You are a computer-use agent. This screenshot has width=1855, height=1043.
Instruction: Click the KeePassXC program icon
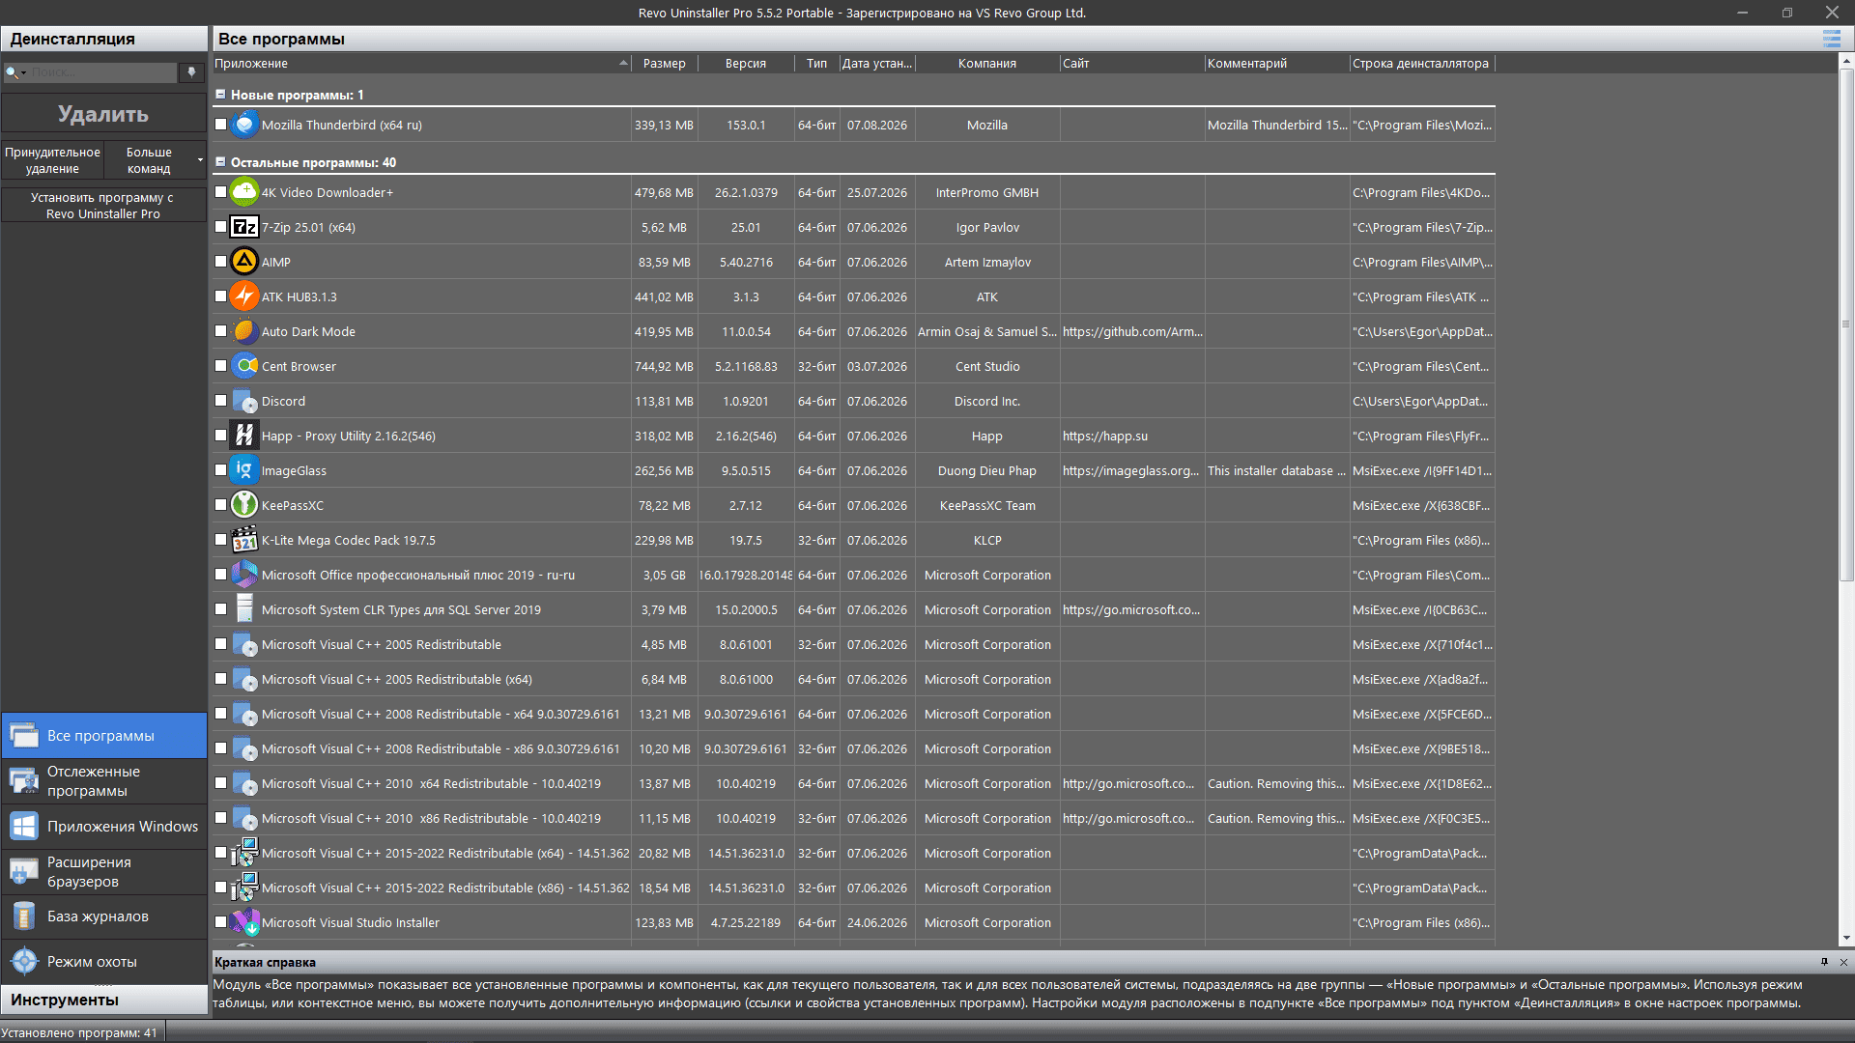(244, 505)
